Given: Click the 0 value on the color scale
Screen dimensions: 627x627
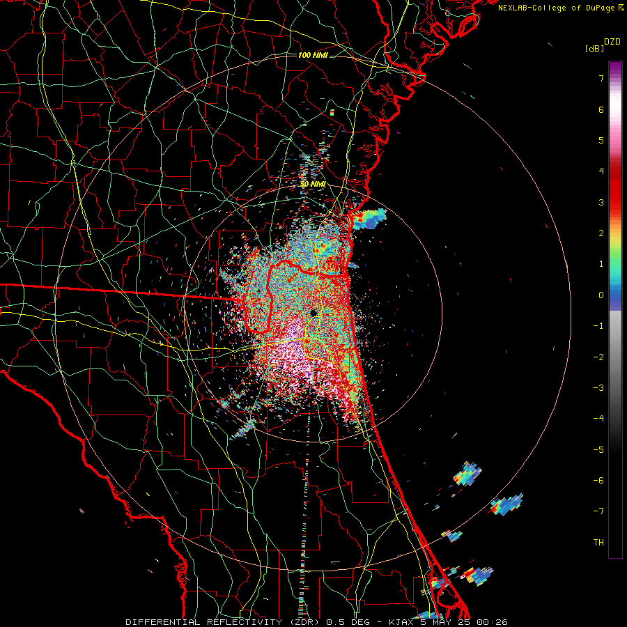Looking at the screenshot, I should (x=601, y=295).
